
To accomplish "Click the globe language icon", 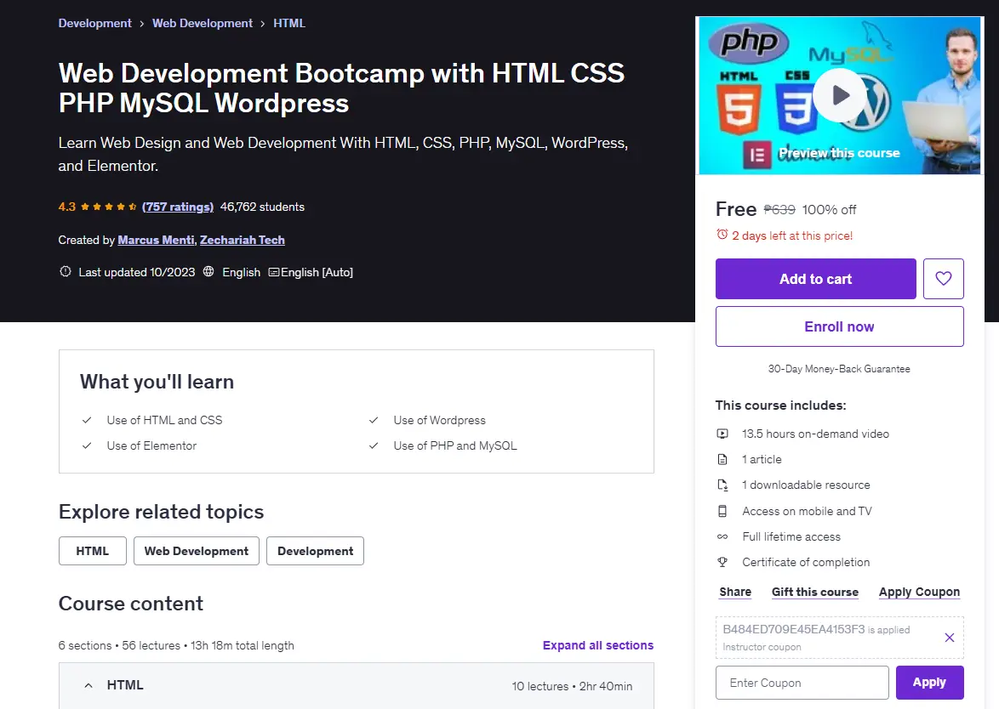I will pyautogui.click(x=208, y=272).
